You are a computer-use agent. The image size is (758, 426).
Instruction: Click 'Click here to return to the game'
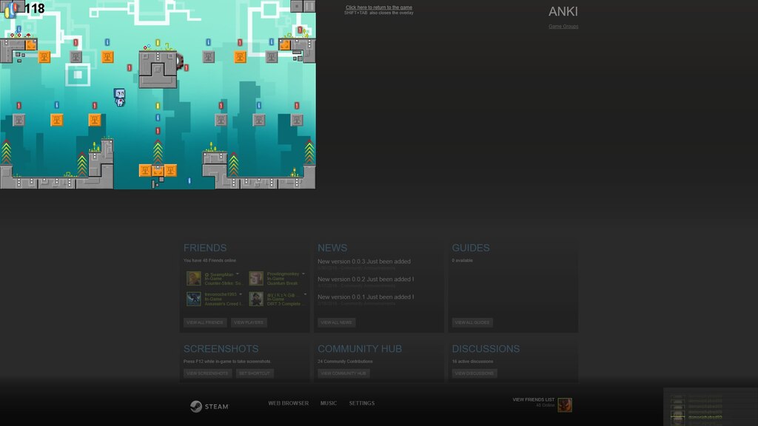coord(378,7)
